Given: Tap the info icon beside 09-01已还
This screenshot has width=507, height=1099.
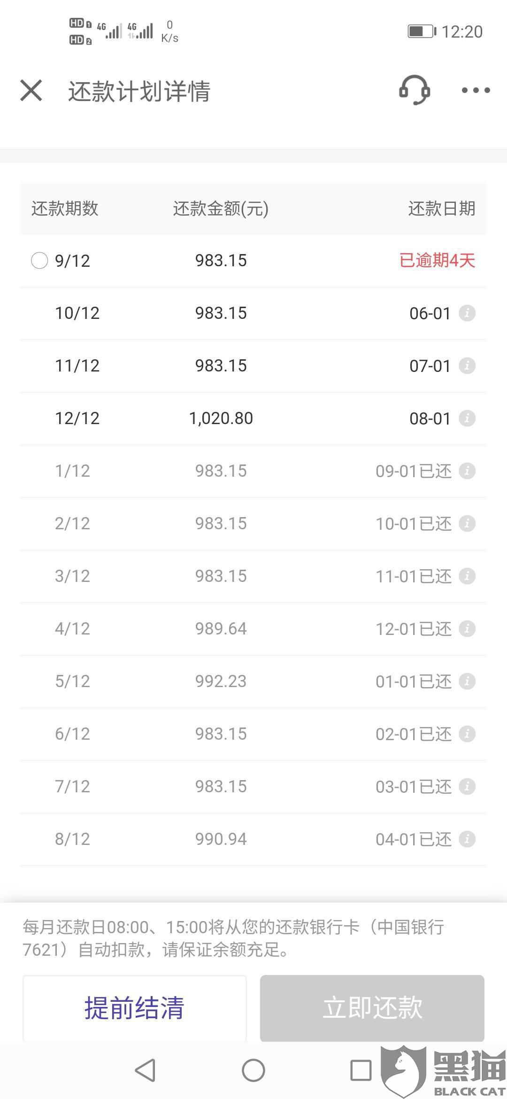Looking at the screenshot, I should [467, 471].
